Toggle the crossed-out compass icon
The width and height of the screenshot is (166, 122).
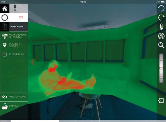(x=161, y=36)
